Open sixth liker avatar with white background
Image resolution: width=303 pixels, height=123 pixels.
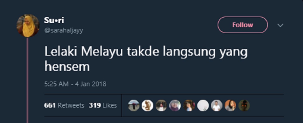(203, 105)
